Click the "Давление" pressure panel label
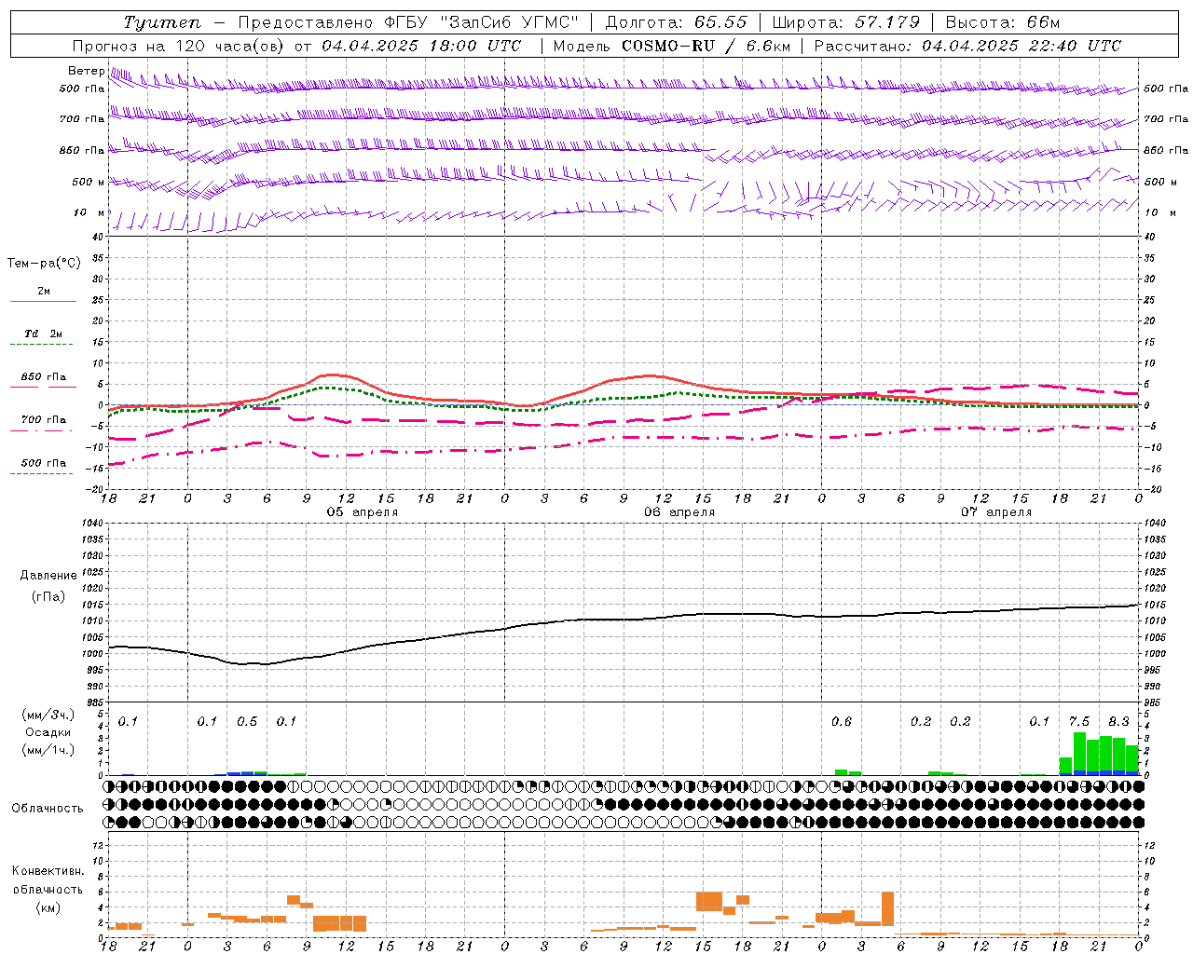 coord(48,576)
